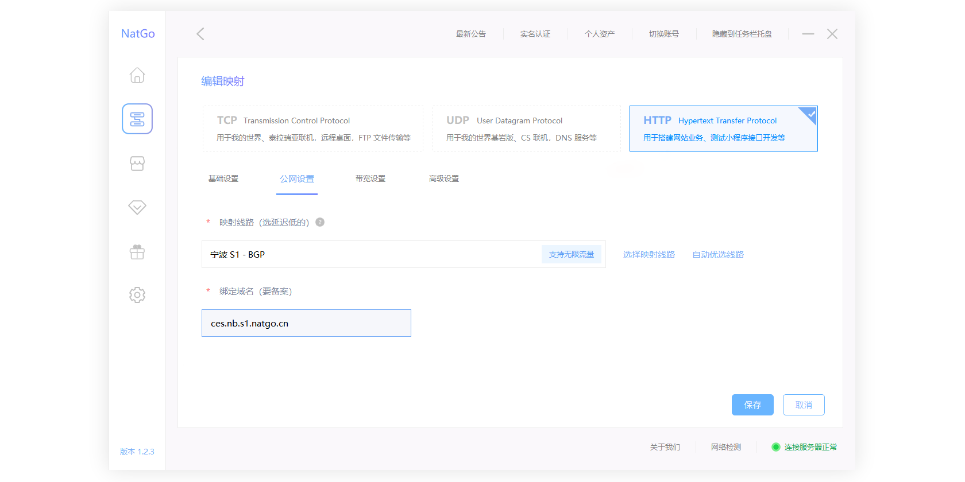Select the HTTP protocol option
The height and width of the screenshot is (482, 965).
(x=723, y=129)
